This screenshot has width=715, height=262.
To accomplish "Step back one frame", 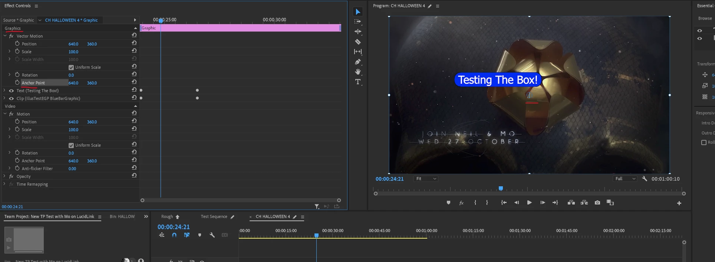I will click(517, 203).
